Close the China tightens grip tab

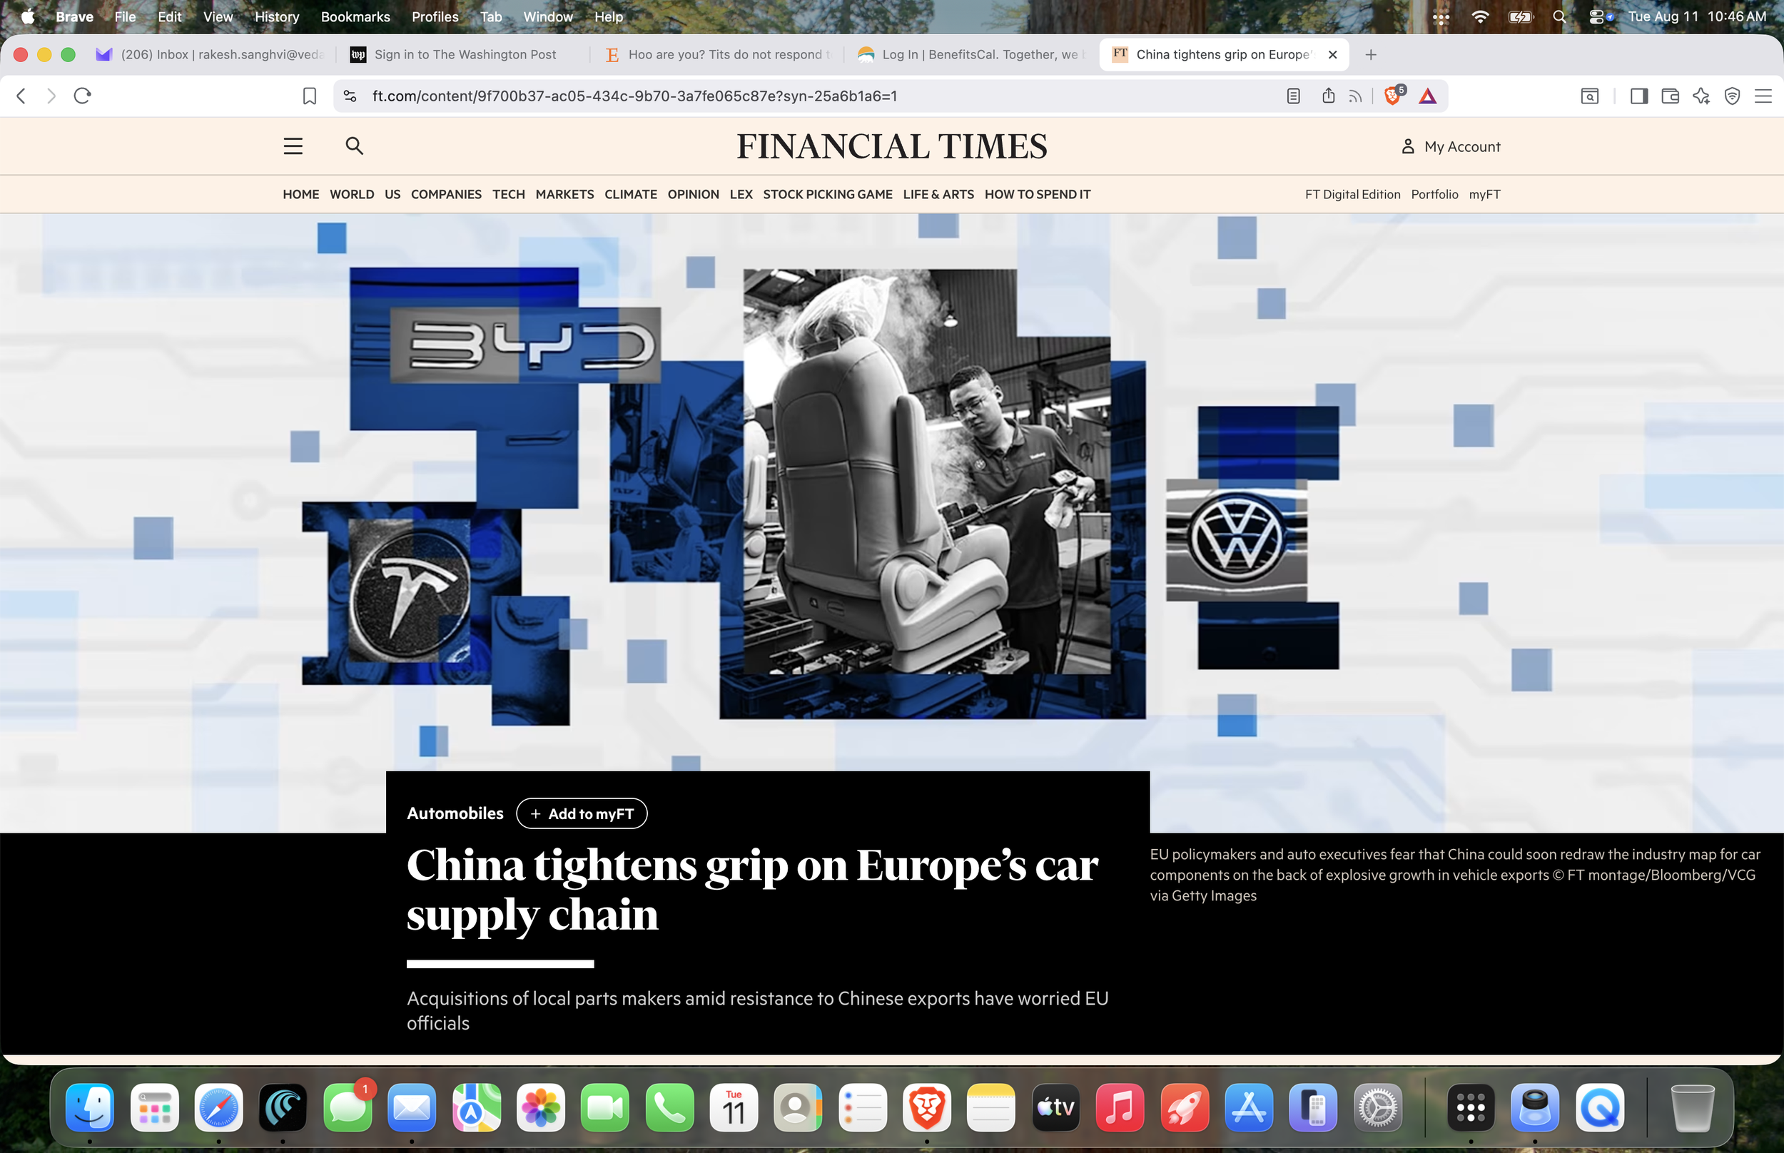(1332, 55)
